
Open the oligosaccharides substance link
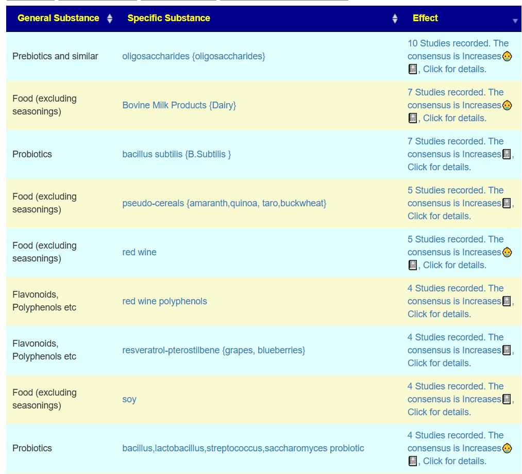click(x=193, y=56)
